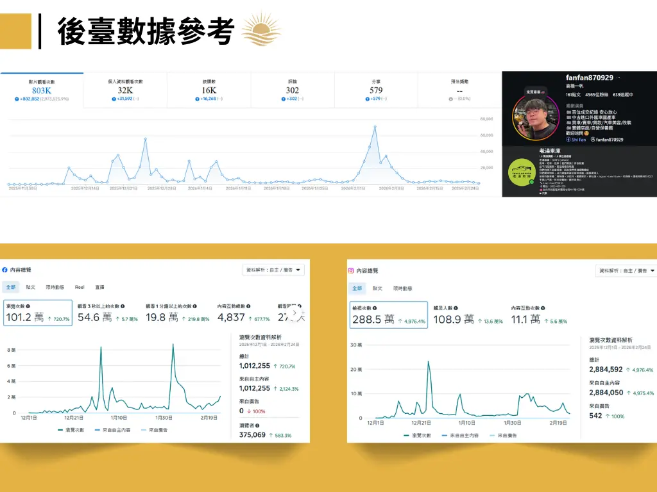Open Instagram 資料解析 自主/廣告 dropdown
Image resolution: width=657 pixels, height=492 pixels.
[x=626, y=271]
